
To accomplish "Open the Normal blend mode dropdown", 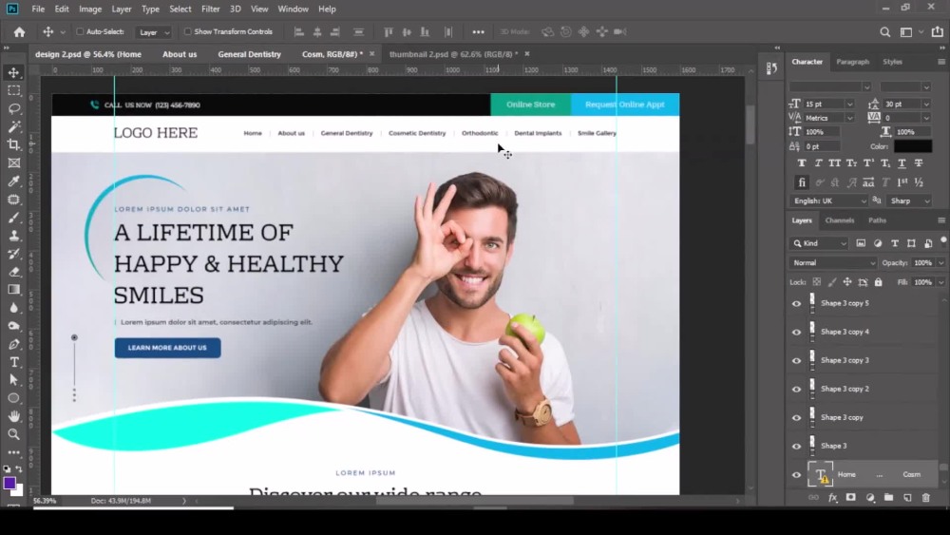I will click(832, 263).
